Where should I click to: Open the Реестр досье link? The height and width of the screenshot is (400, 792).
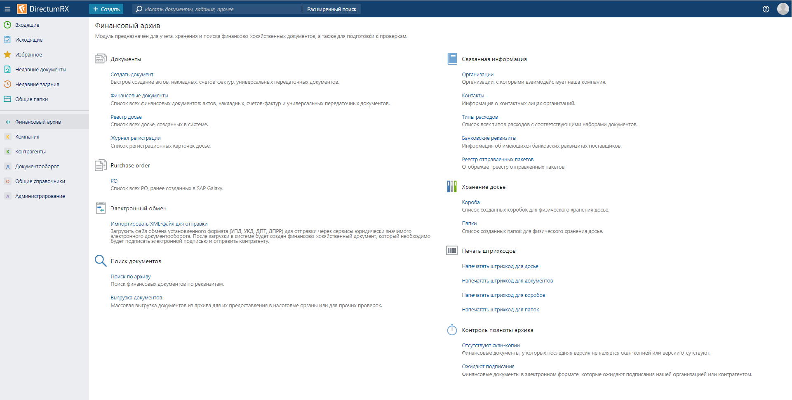[x=126, y=117]
